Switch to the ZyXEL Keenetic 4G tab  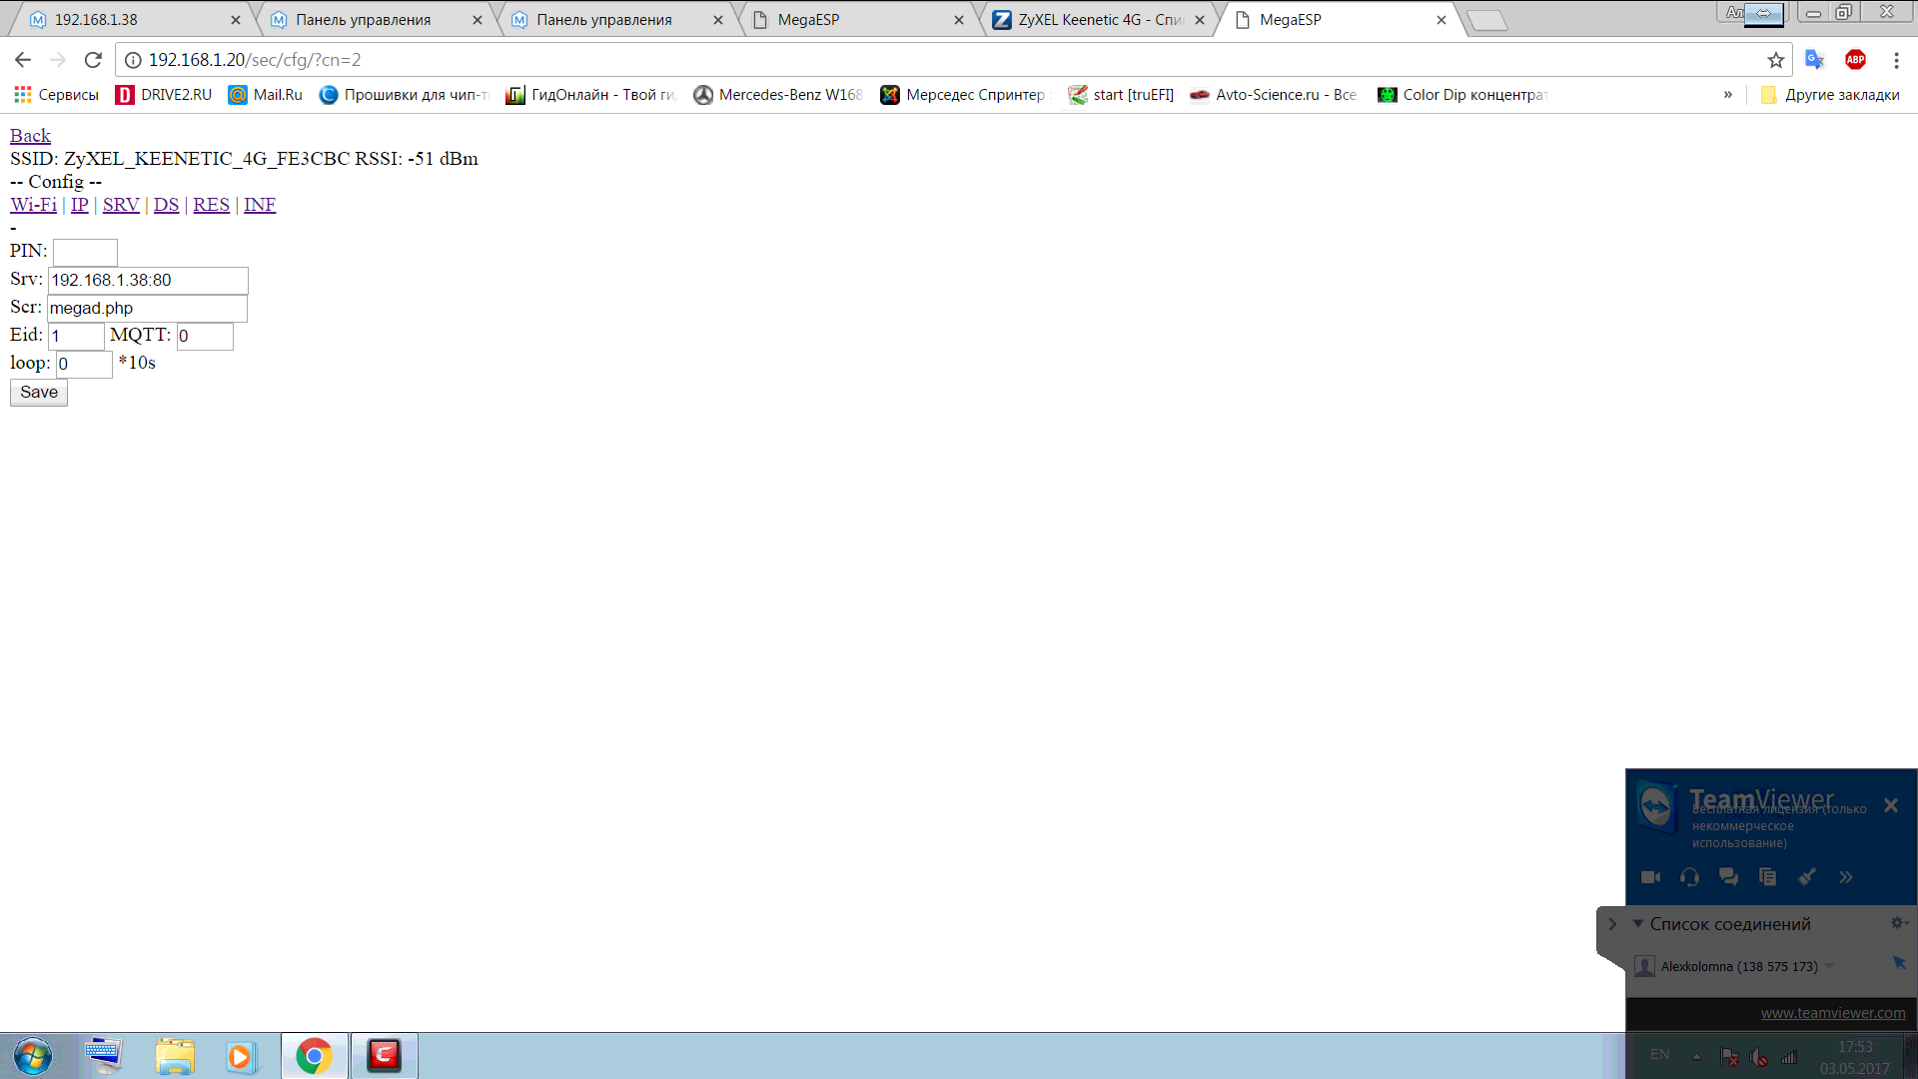pos(1094,18)
